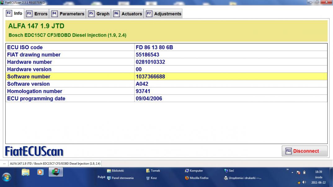The width and height of the screenshot is (333, 187).
Task: Show the Graph tab
Action: [99, 14]
